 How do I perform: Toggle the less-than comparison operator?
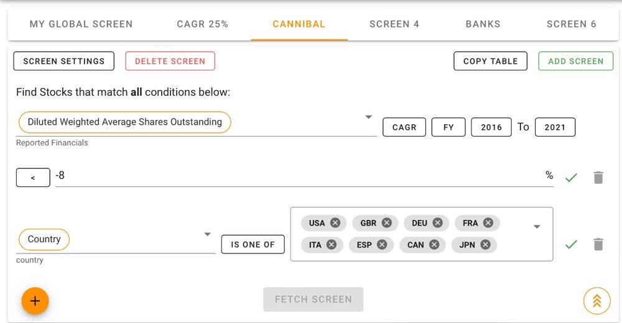(33, 178)
